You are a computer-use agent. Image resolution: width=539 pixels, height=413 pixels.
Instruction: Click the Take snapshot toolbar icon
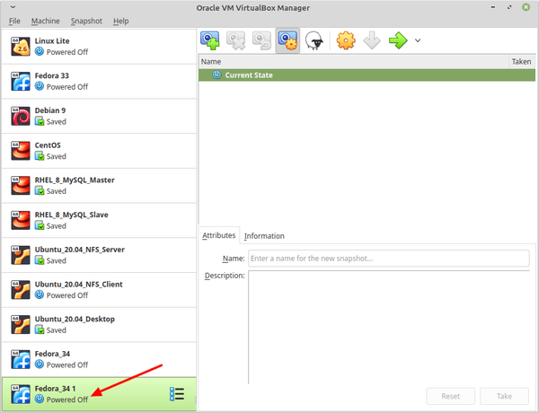click(210, 40)
